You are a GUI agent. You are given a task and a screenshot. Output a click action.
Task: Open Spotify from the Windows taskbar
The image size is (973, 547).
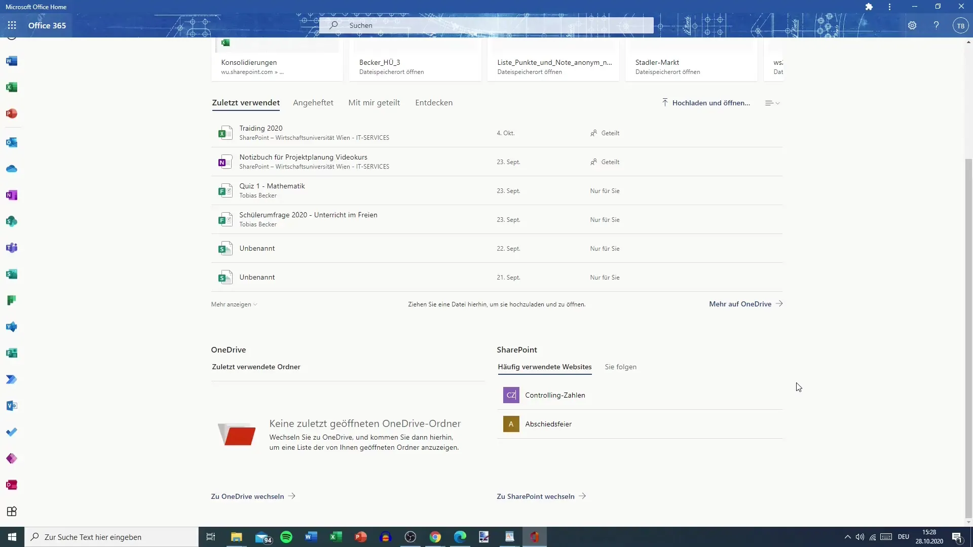[286, 537]
